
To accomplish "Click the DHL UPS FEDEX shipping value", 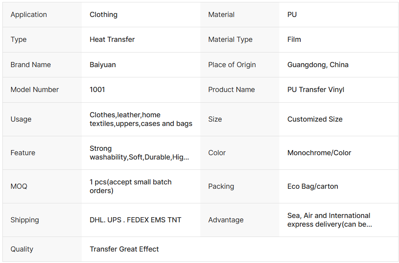I will (x=136, y=220).
